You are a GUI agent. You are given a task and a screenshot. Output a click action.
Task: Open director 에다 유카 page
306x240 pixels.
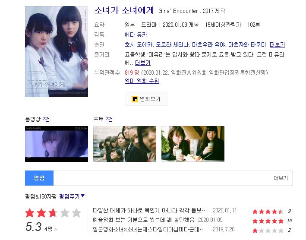coord(136,35)
